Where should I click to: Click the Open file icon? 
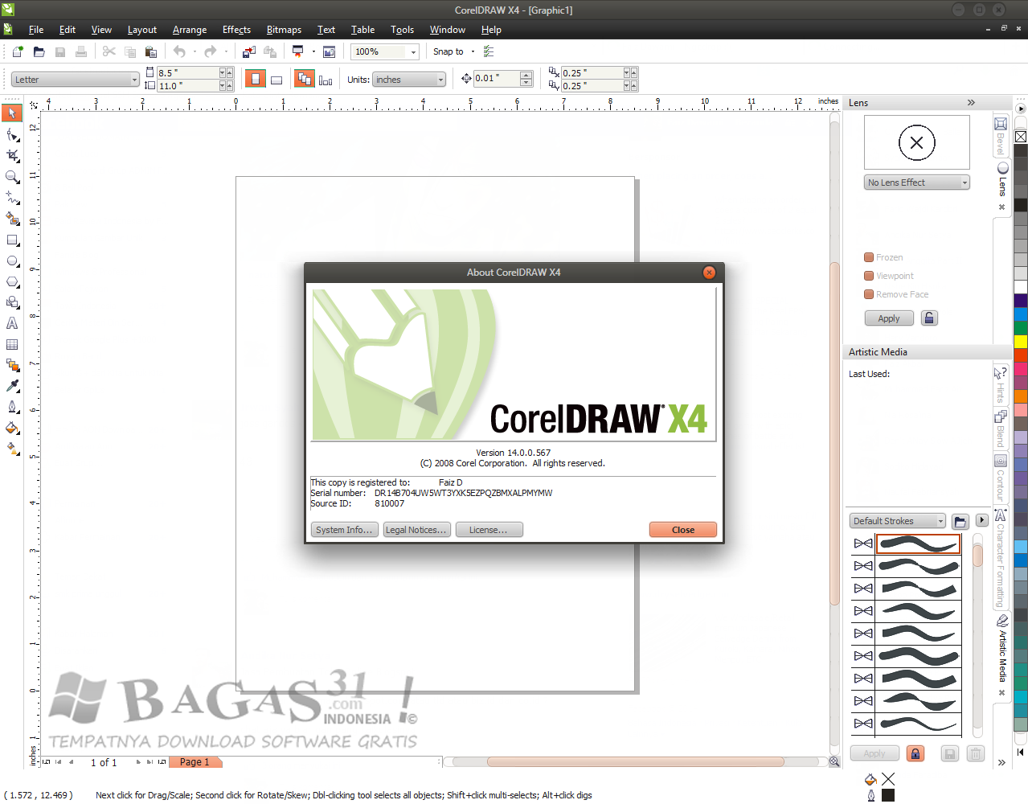pos(39,51)
